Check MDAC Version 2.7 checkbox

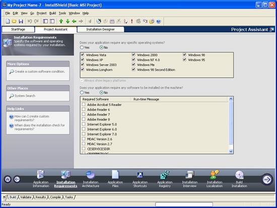84,144
